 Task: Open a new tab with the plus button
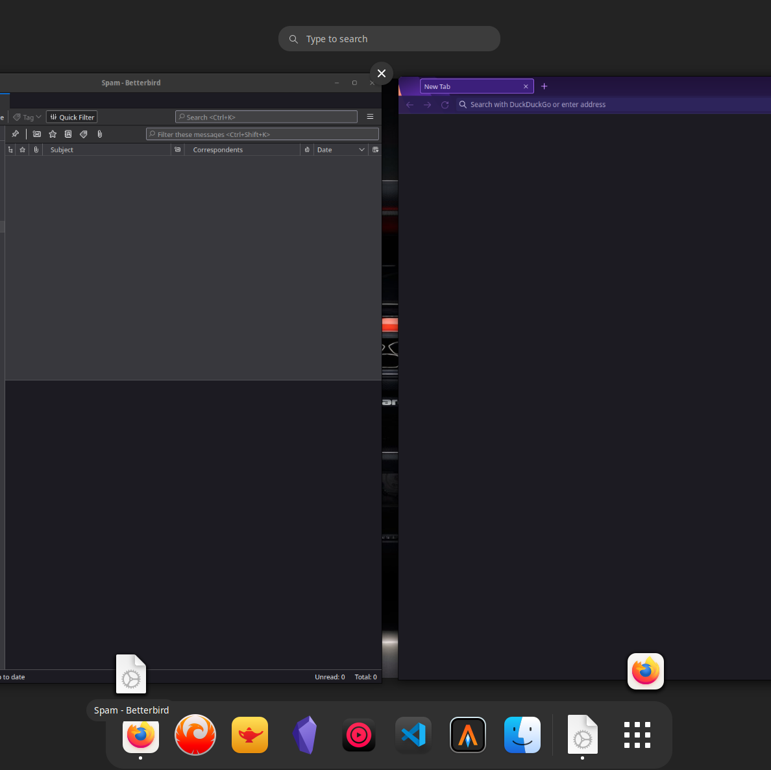(544, 86)
